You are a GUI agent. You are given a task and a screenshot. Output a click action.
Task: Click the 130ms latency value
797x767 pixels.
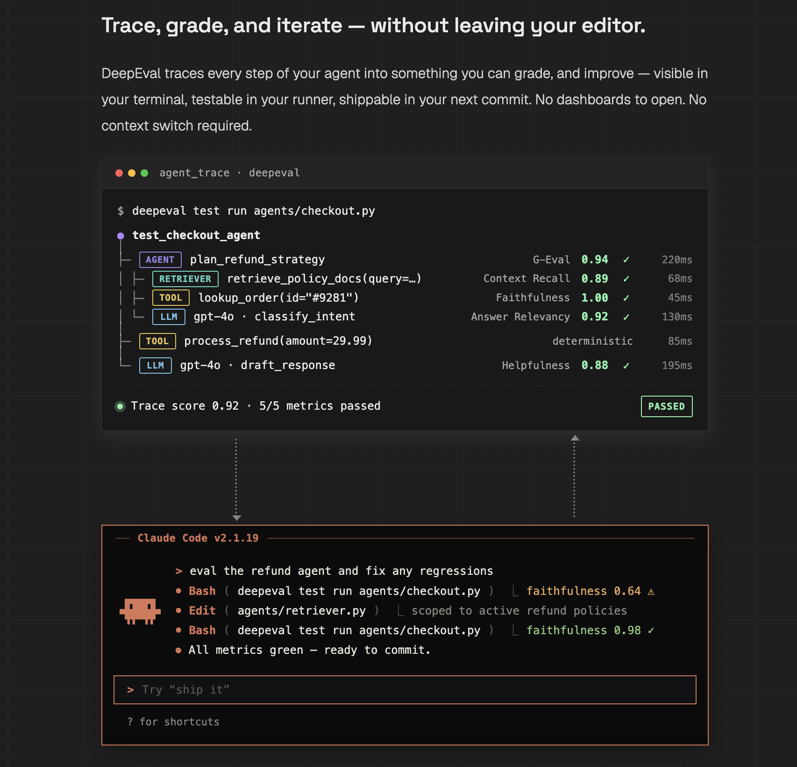[x=677, y=317]
